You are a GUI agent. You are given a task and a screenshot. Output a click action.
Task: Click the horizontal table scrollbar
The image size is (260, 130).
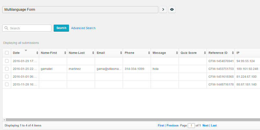pyautogui.click(x=130, y=120)
